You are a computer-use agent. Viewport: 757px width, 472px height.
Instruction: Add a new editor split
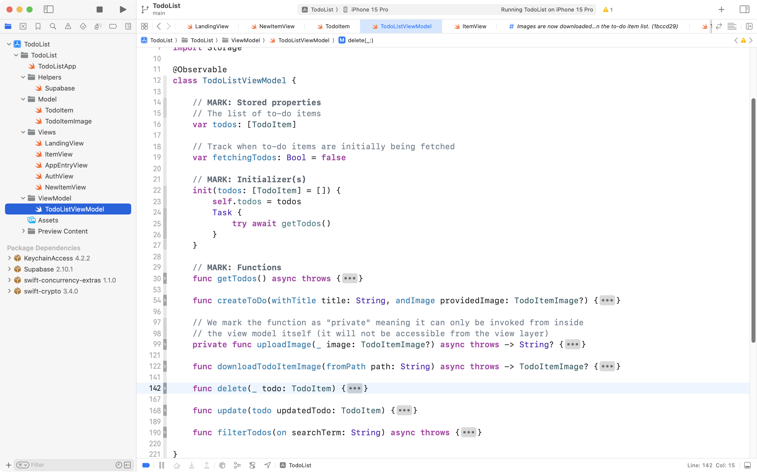point(749,26)
